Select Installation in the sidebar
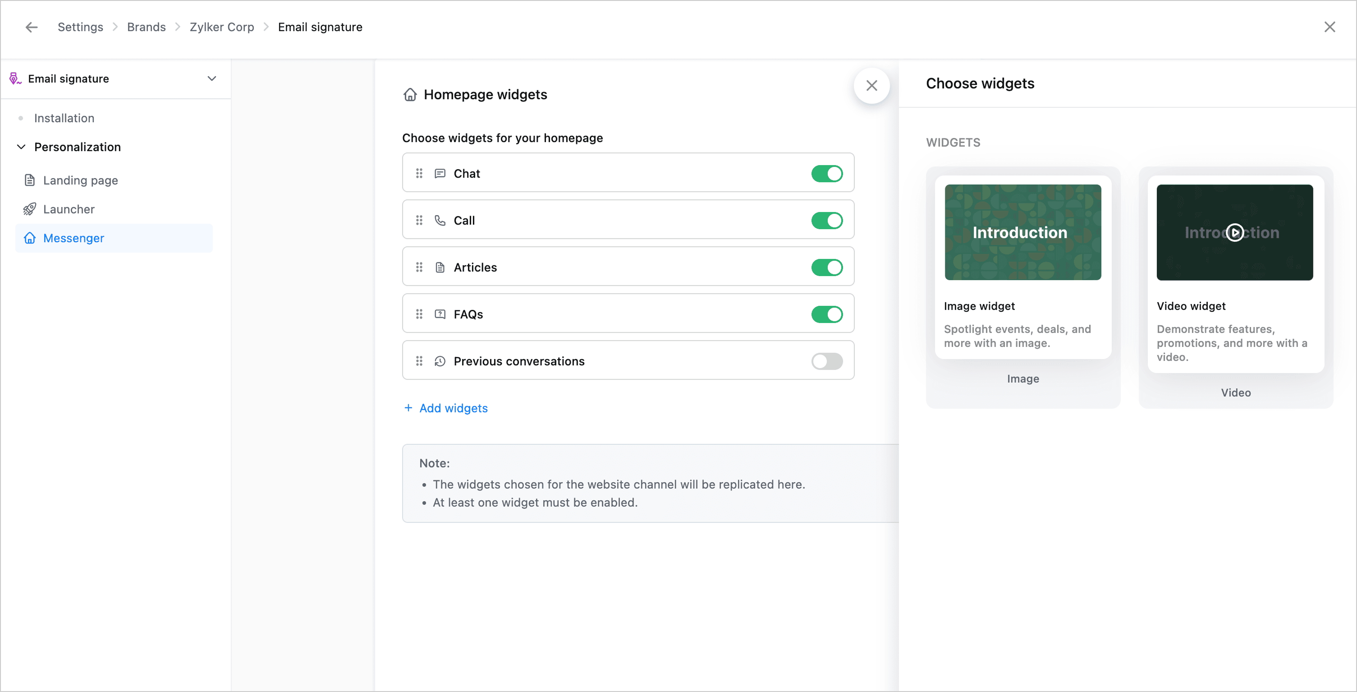Viewport: 1357px width, 692px height. click(64, 118)
